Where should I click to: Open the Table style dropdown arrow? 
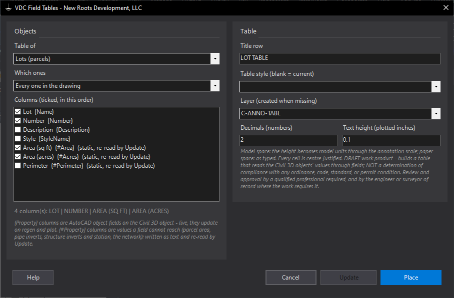436,87
